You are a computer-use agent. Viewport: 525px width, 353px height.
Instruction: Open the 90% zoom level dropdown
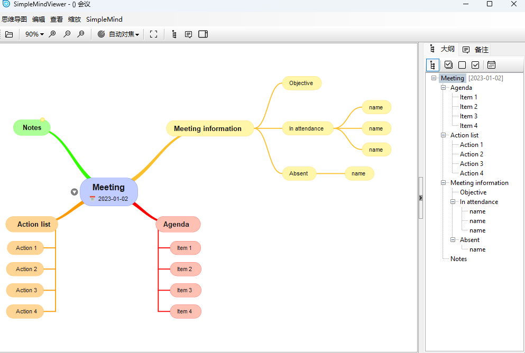tap(34, 34)
